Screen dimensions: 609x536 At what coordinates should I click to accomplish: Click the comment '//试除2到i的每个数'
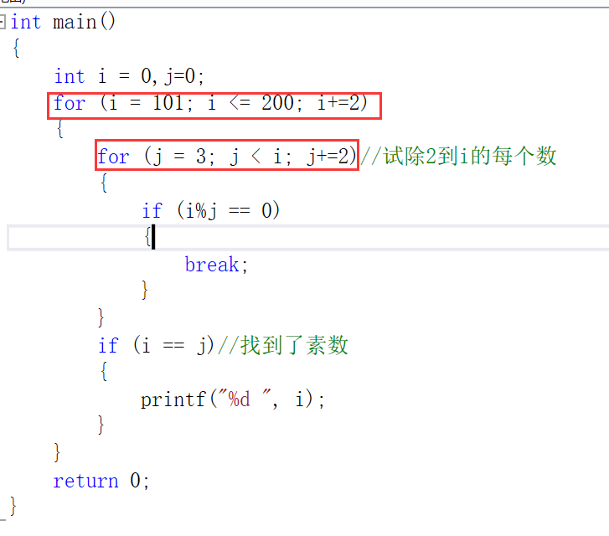(x=458, y=156)
